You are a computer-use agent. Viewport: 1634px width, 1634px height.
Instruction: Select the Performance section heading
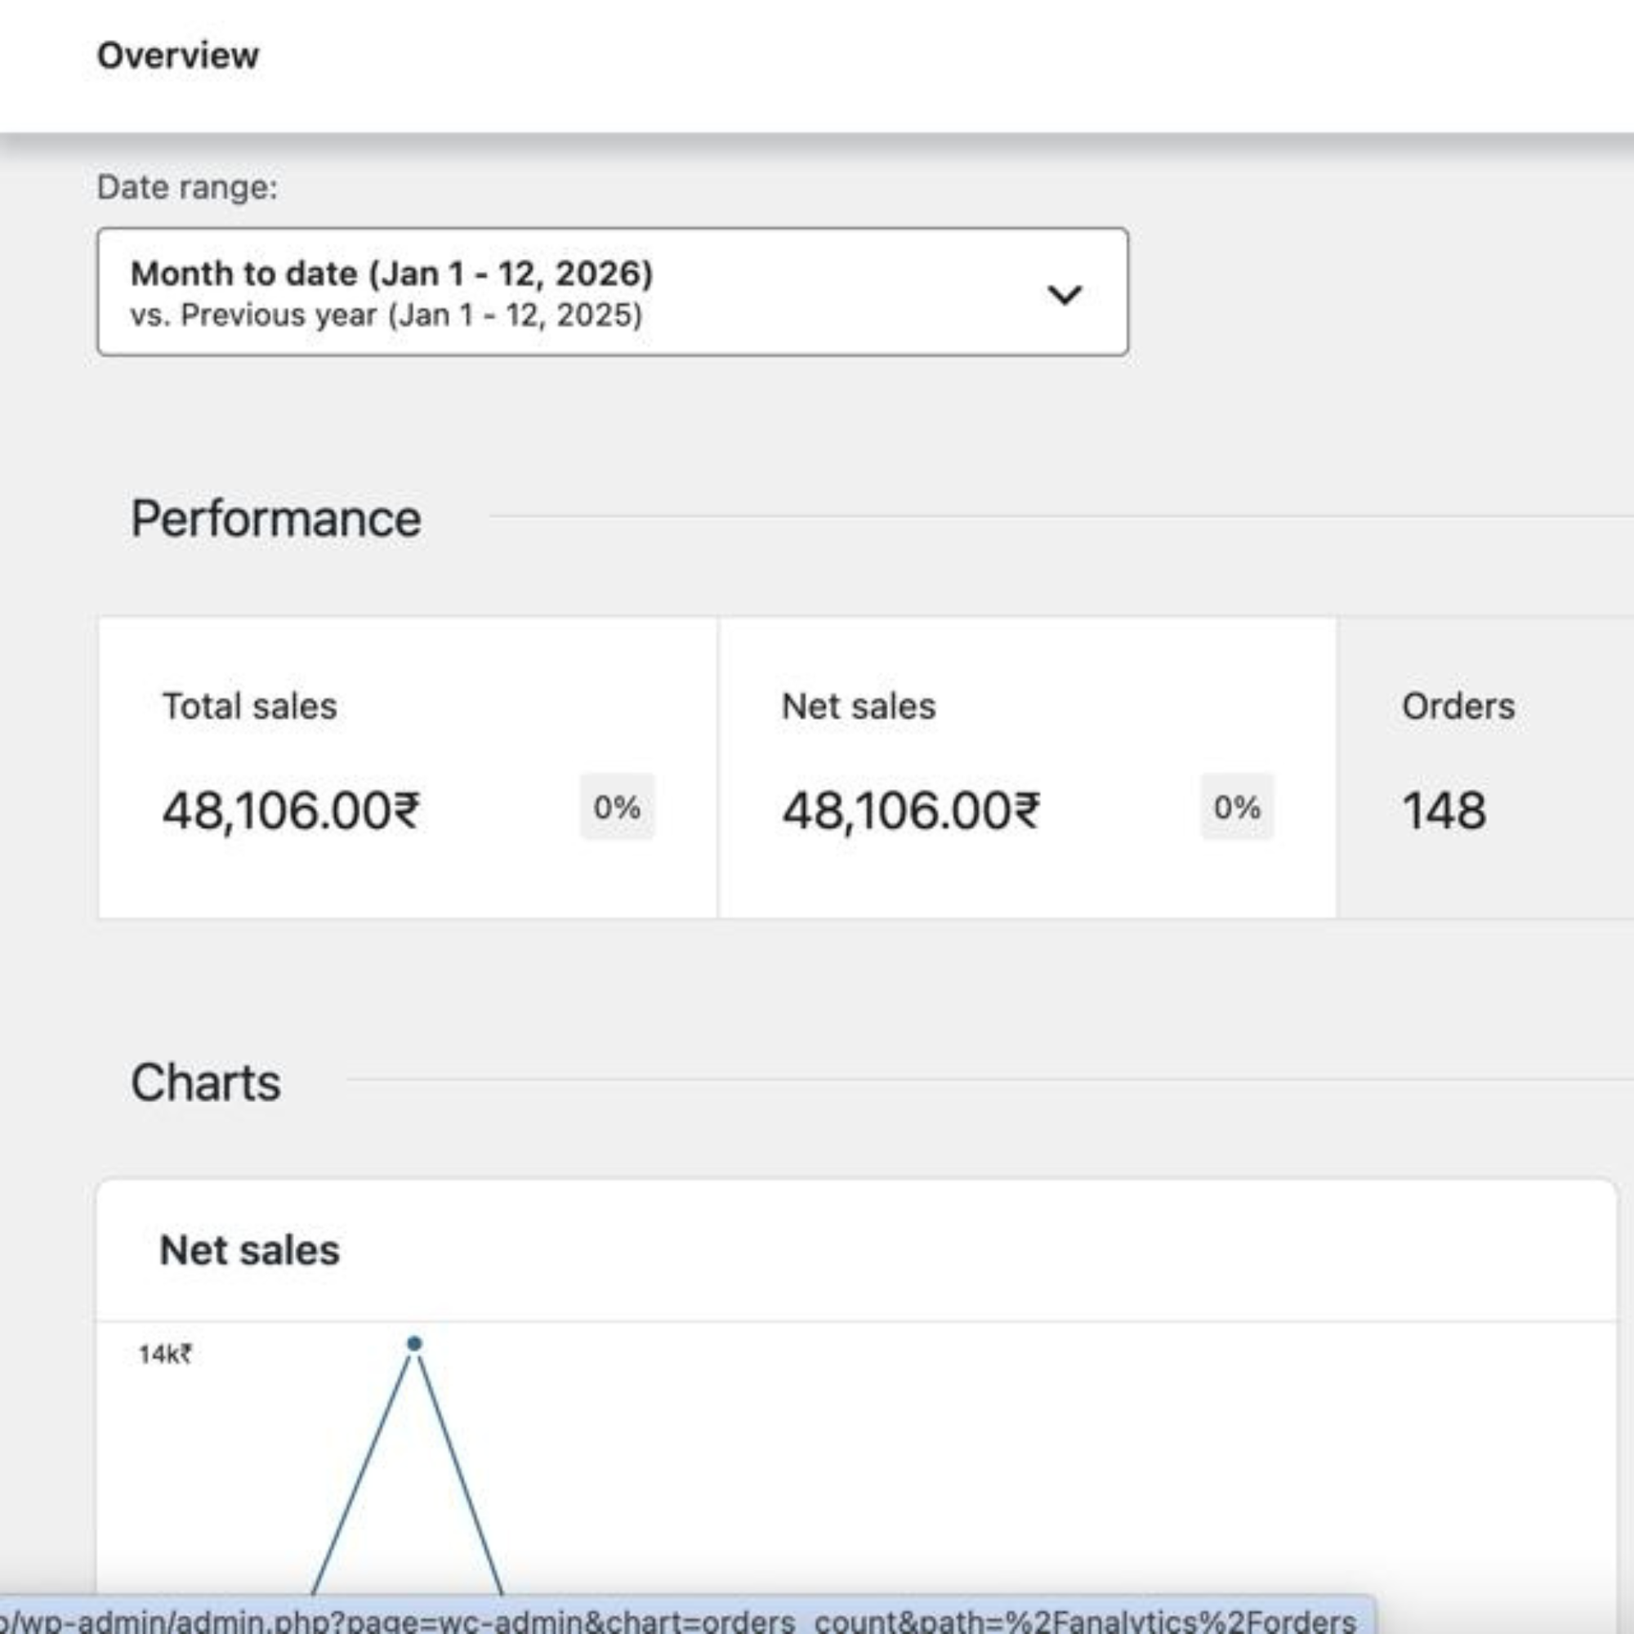pyautogui.click(x=275, y=519)
